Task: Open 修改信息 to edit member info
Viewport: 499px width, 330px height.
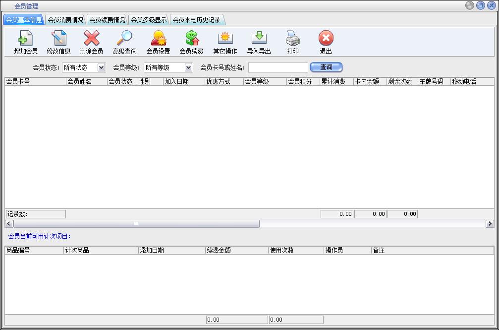Action: coord(58,39)
